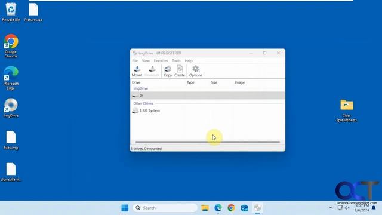Screen dimensions: 382x215
Task: Open Microsoft Edge from the taskbar
Action: [218, 208]
